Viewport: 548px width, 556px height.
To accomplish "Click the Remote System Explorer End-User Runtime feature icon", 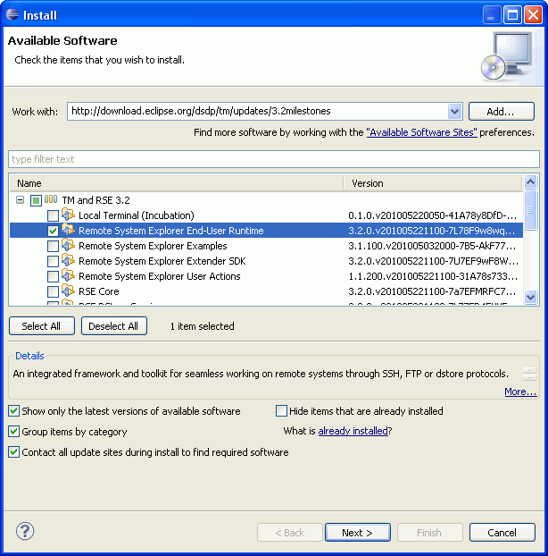I will coord(68,230).
